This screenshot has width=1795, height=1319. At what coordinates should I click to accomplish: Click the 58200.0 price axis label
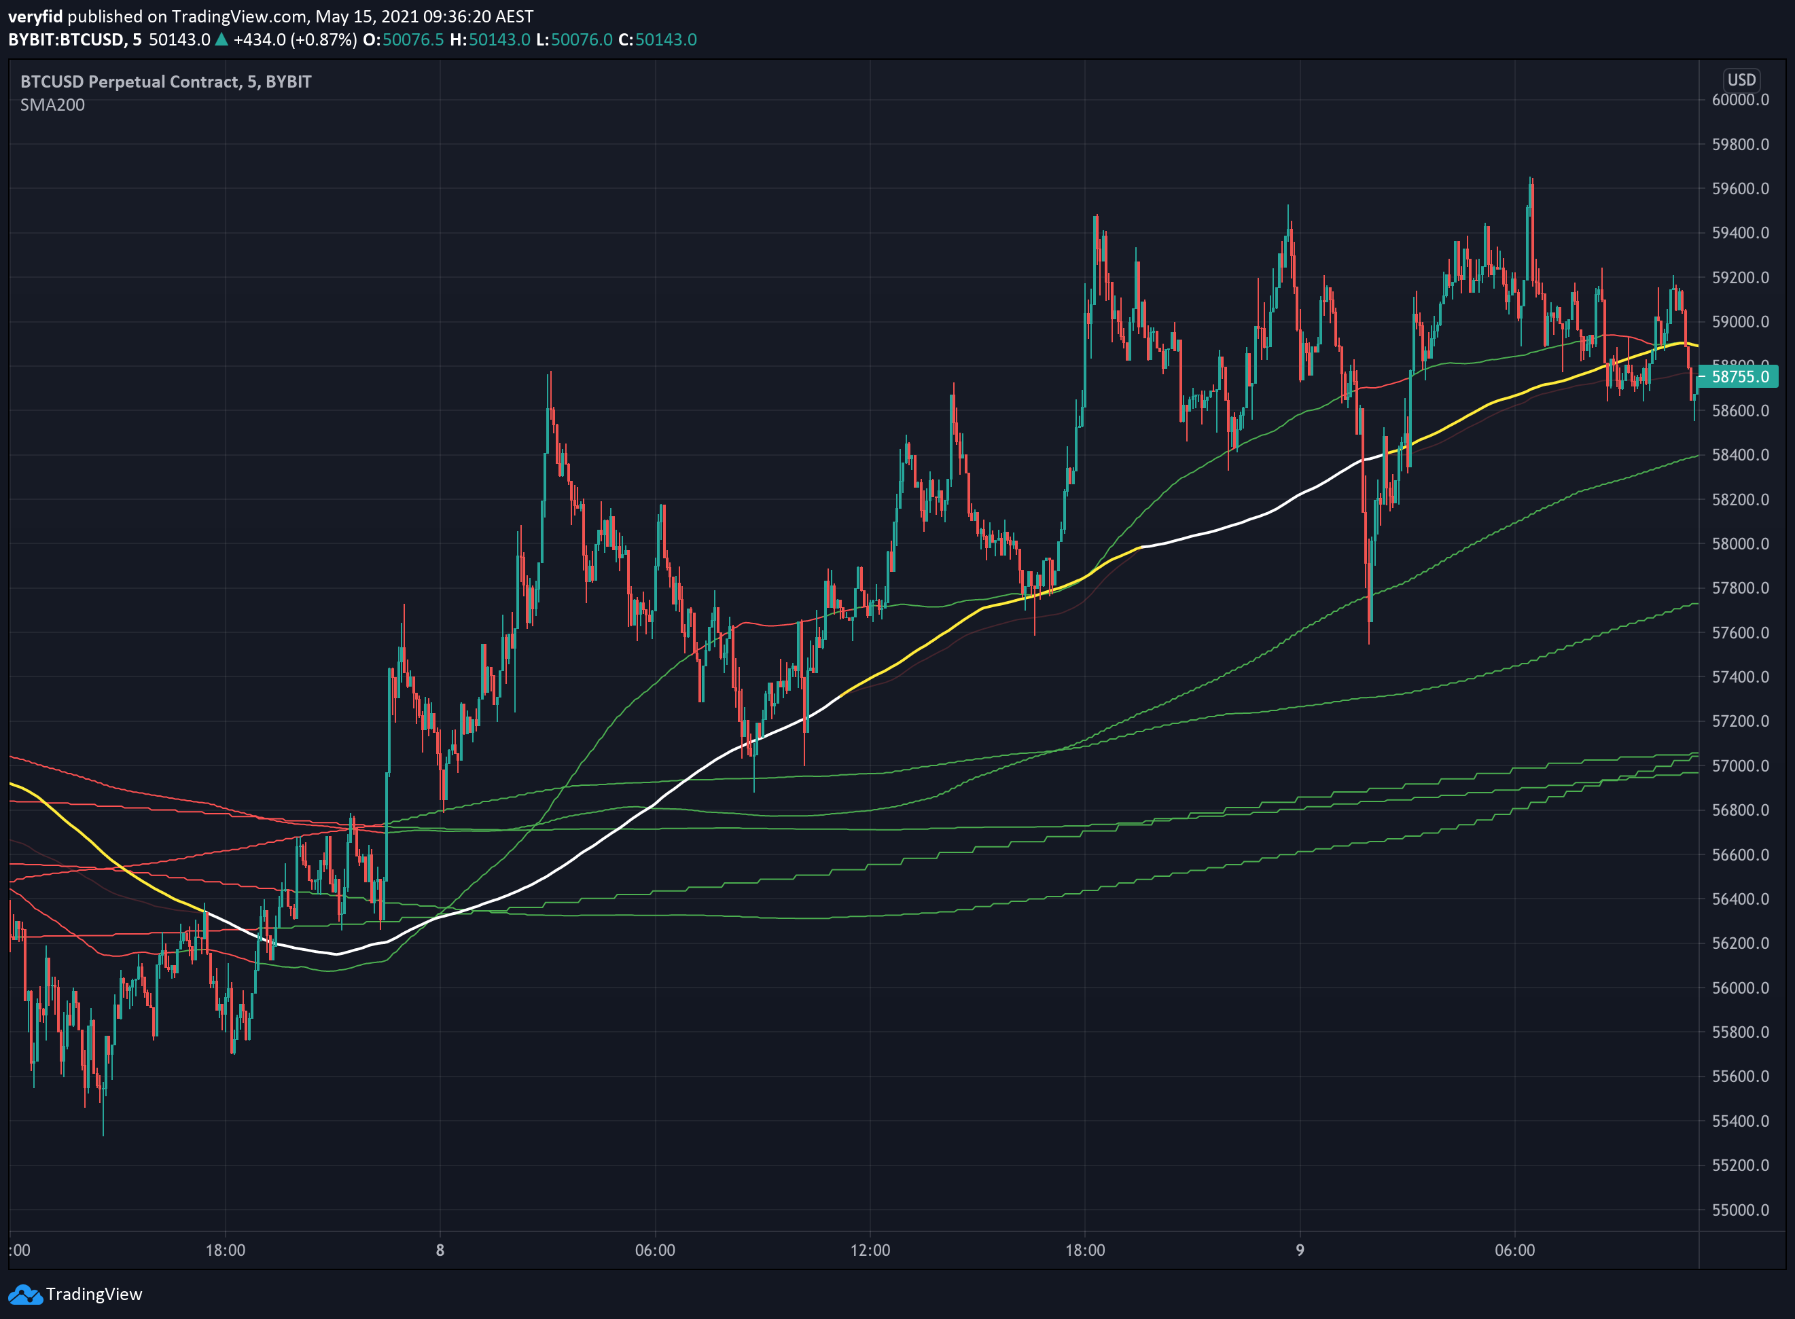coord(1740,500)
